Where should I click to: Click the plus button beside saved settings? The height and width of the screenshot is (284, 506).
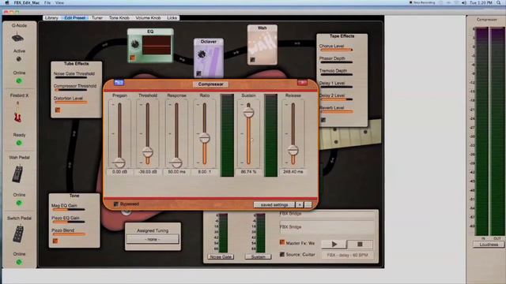[x=300, y=205]
